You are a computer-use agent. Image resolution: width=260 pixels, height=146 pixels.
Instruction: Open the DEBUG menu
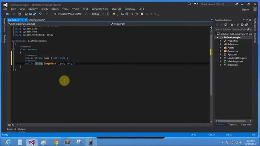point(55,9)
